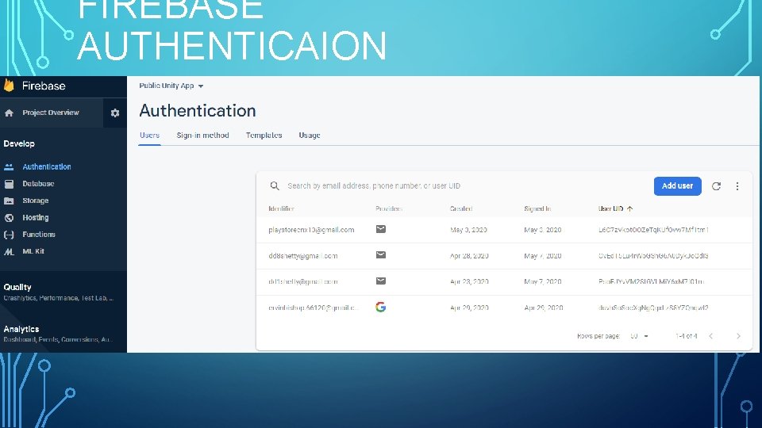Image resolution: width=762 pixels, height=428 pixels.
Task: Switch to the Usage tab
Action: pos(310,136)
